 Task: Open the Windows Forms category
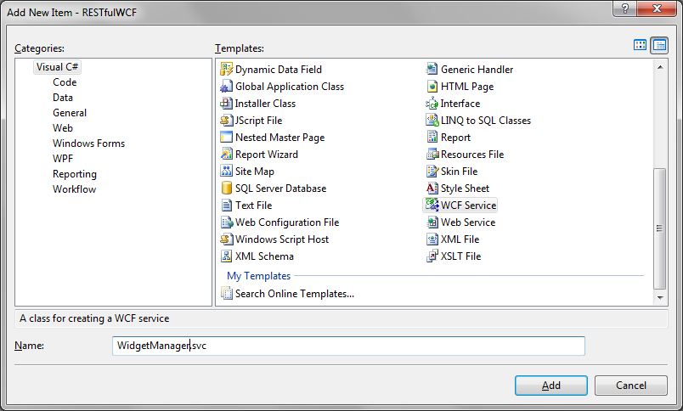coord(89,144)
